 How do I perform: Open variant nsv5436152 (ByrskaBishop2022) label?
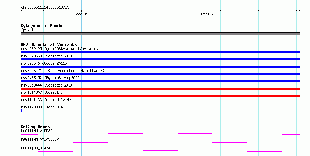coord(51,78)
